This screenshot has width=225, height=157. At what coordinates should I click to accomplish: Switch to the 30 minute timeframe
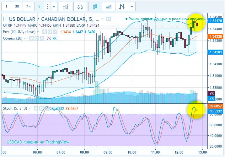(17, 6)
